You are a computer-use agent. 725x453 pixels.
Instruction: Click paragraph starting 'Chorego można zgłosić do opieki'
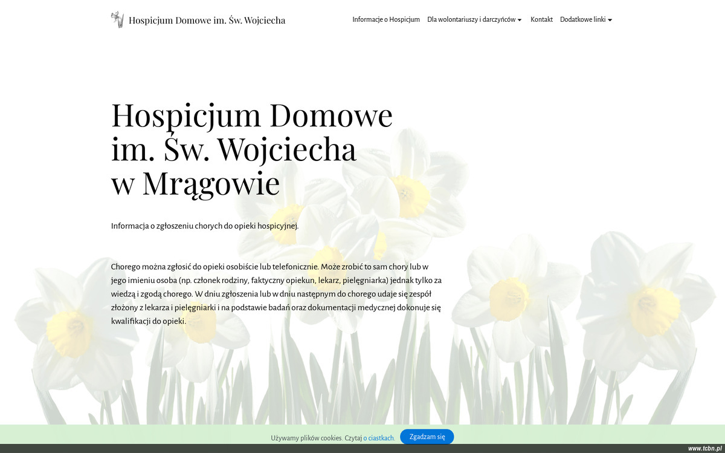coord(277,294)
